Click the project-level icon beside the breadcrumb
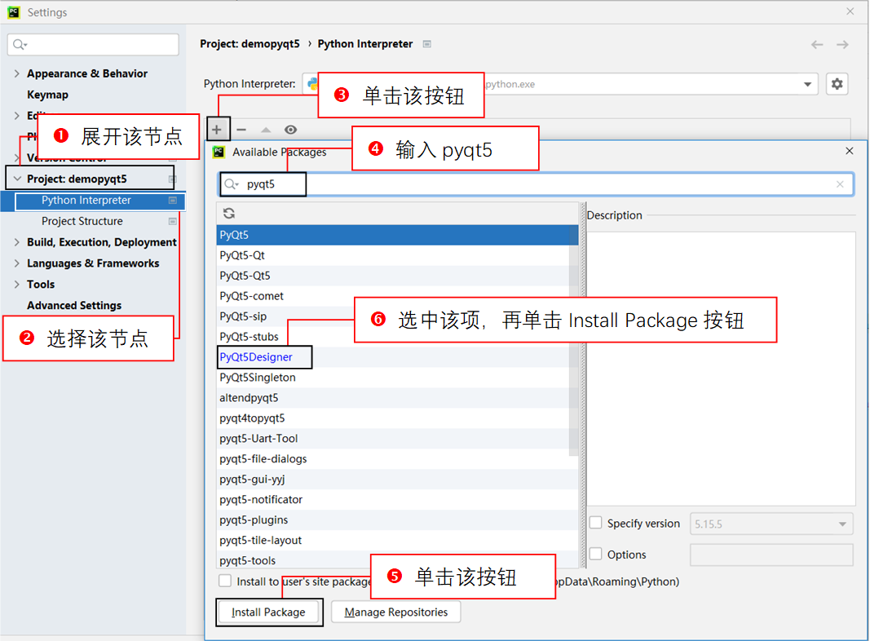This screenshot has height=641, width=870. coord(426,44)
